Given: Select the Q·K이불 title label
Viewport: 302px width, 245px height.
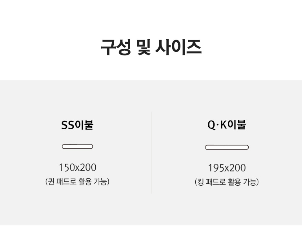Looking at the screenshot, I should point(227,125).
